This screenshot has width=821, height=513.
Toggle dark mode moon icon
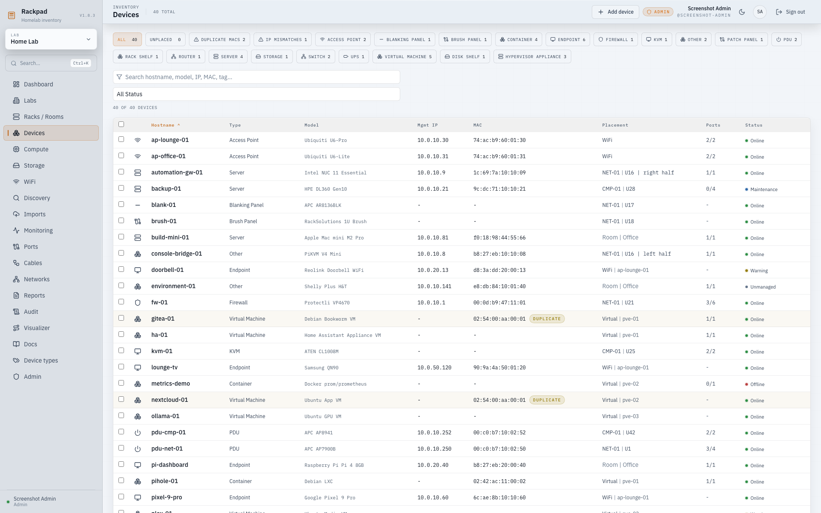(742, 12)
